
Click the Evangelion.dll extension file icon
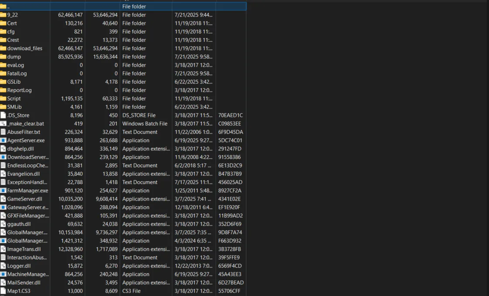tap(4, 174)
